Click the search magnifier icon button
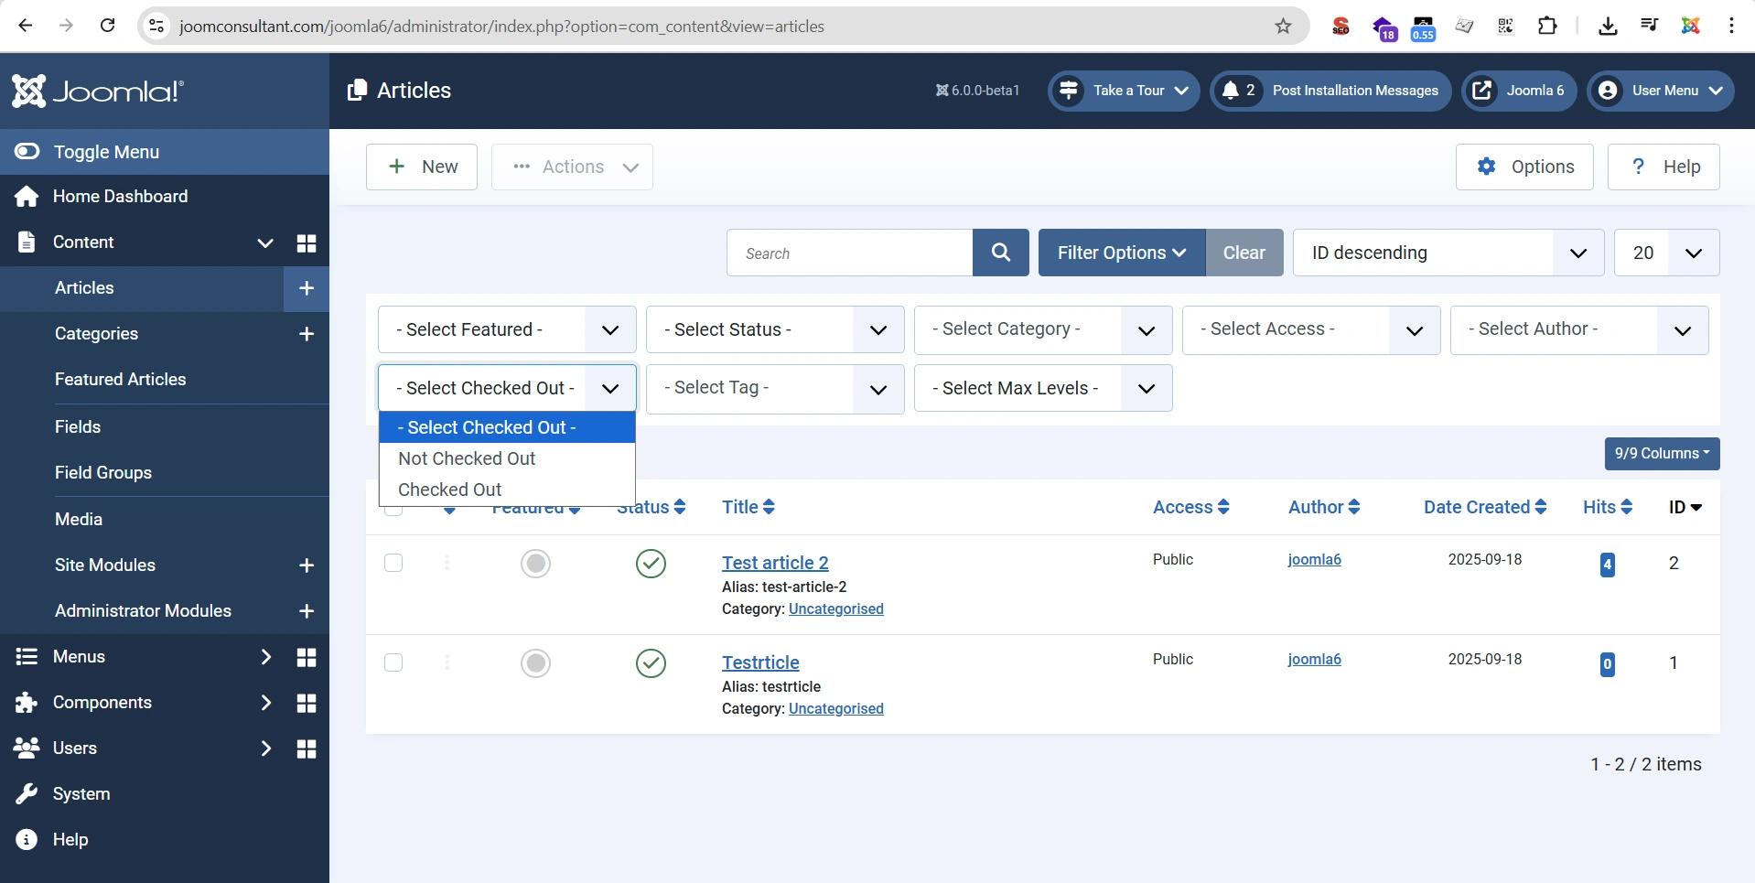The width and height of the screenshot is (1755, 883). point(1000,253)
